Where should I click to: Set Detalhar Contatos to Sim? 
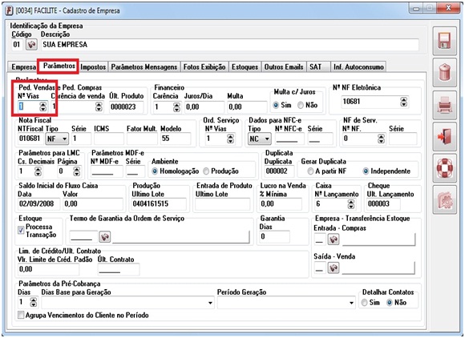364,303
